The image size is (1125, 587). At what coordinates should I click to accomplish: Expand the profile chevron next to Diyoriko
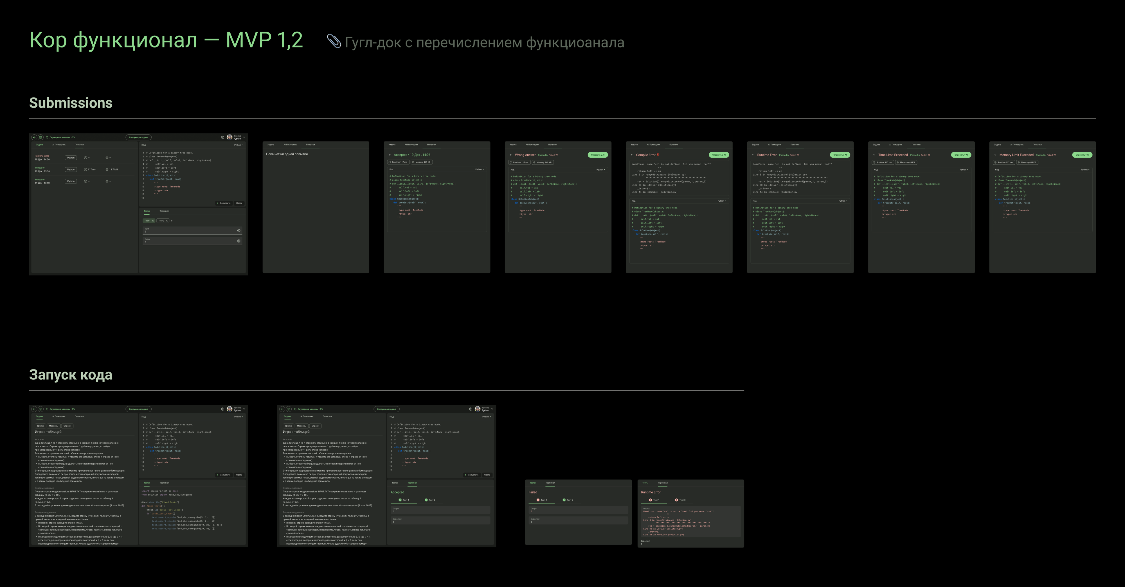[244, 137]
